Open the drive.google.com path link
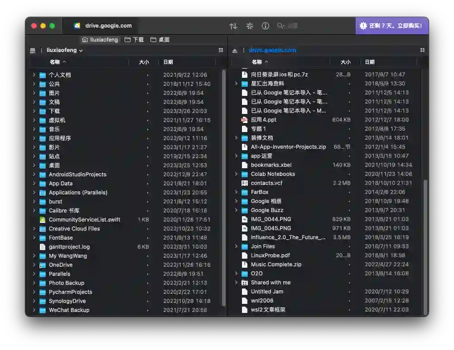 pos(272,50)
